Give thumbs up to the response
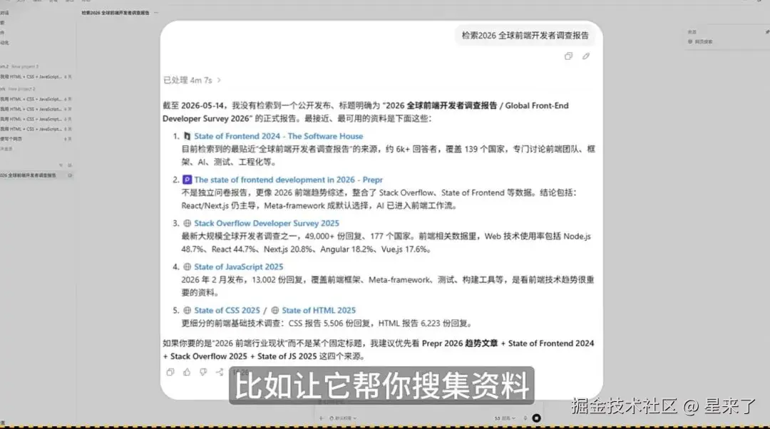 187,372
